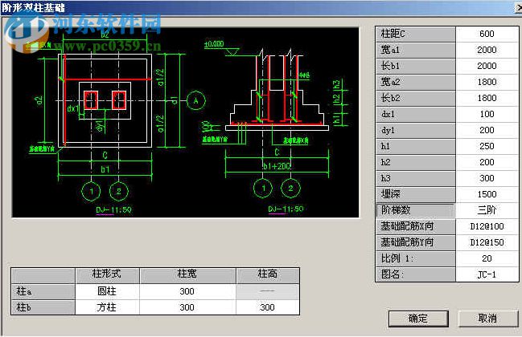Edit the 图名 value JC-1
Screen dimensions: 522x337
pos(487,274)
